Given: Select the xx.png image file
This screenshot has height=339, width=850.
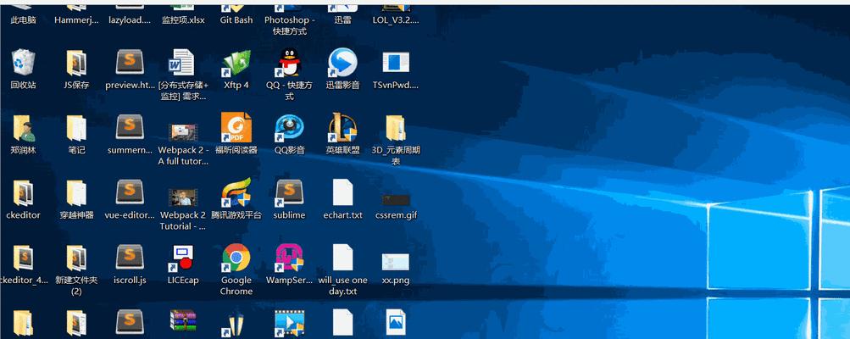Looking at the screenshot, I should [x=396, y=262].
